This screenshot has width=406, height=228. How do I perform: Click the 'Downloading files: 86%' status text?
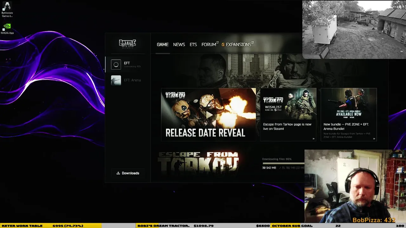pos(277,159)
